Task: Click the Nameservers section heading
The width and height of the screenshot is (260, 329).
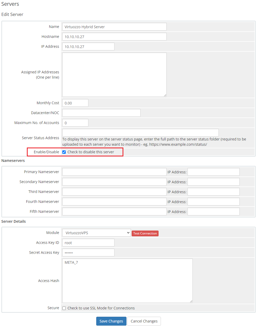Action: tap(13, 161)
